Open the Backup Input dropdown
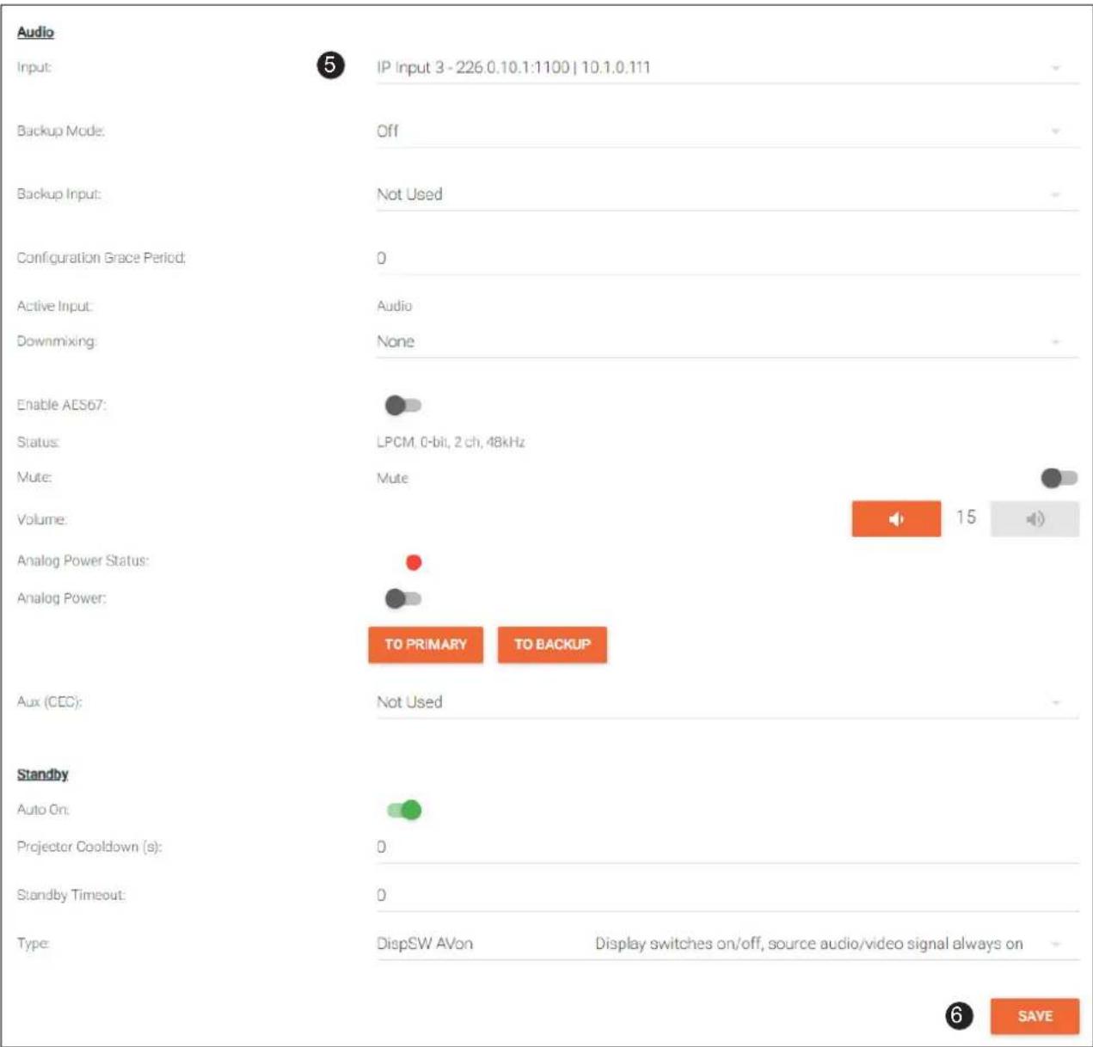The width and height of the screenshot is (1093, 1047). point(728,194)
